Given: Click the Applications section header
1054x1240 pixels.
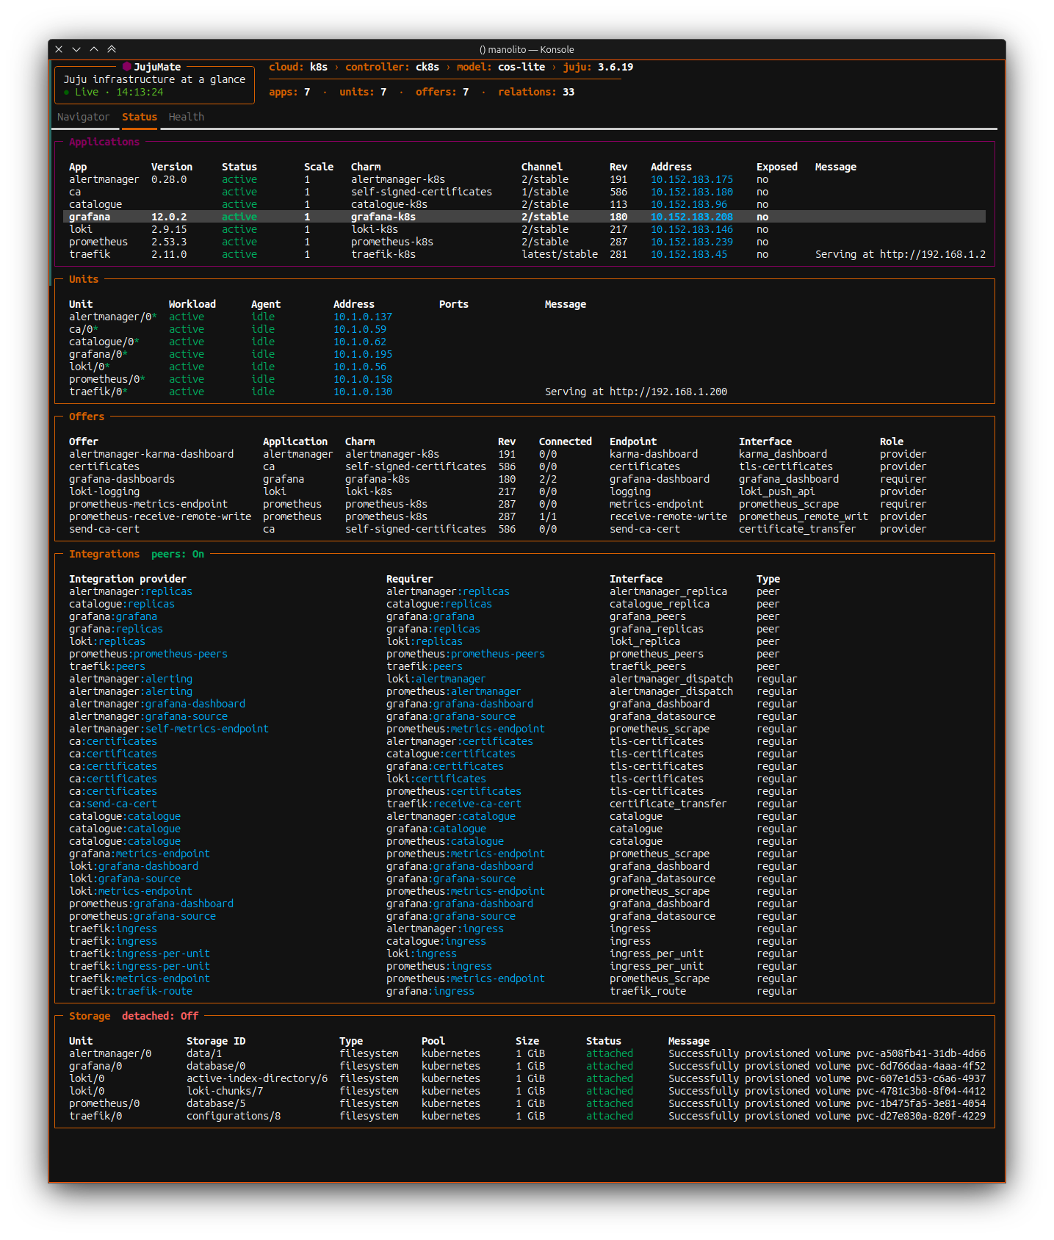Looking at the screenshot, I should (x=104, y=142).
